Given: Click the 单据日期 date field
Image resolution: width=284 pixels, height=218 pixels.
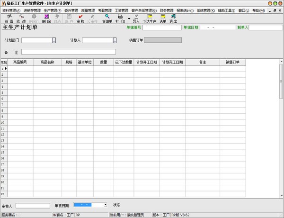Looking at the screenshot, I should point(218,27).
